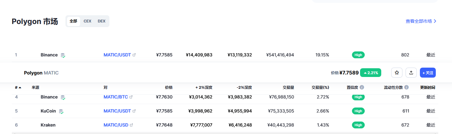Click the +2% depth value ¥7,777,007
Screen dimensions: 452x134
(201, 125)
